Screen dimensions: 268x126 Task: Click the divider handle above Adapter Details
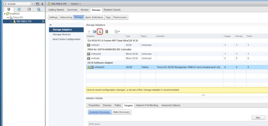point(203,95)
